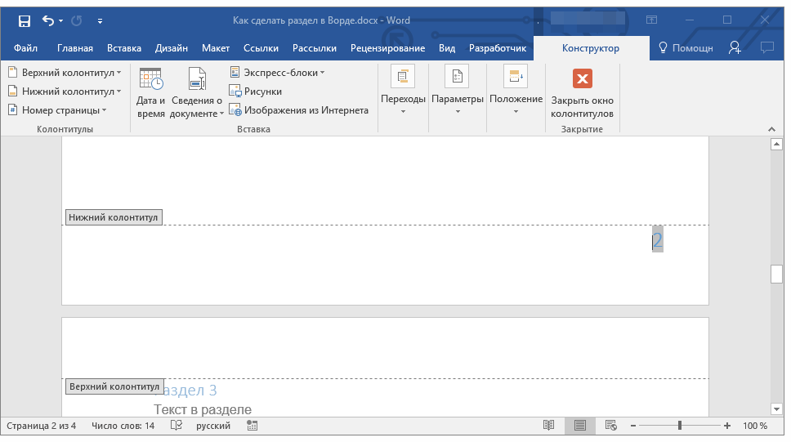Click the Рисунки (Pictures) icon
This screenshot has height=442, width=791.
(255, 92)
